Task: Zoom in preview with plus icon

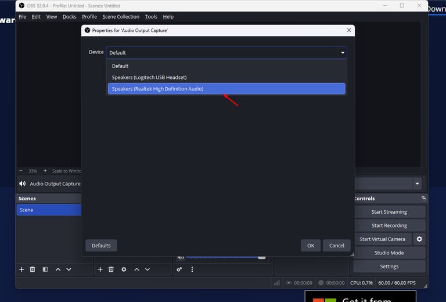Action: (45, 171)
